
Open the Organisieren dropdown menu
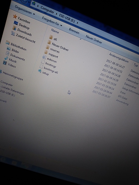click(25, 10)
